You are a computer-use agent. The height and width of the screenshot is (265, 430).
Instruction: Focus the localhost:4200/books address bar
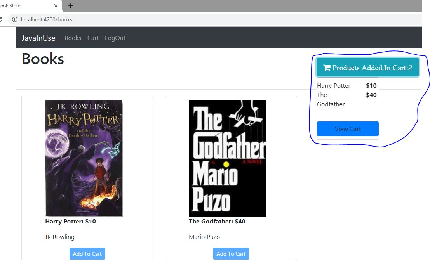pos(215,19)
